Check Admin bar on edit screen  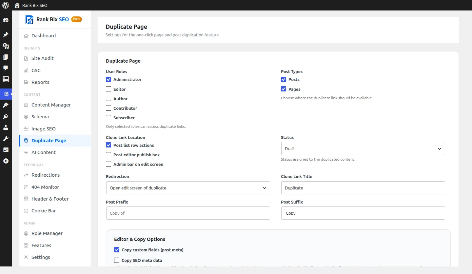tap(108, 164)
